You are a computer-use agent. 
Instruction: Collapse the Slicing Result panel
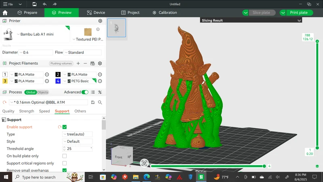(299, 21)
